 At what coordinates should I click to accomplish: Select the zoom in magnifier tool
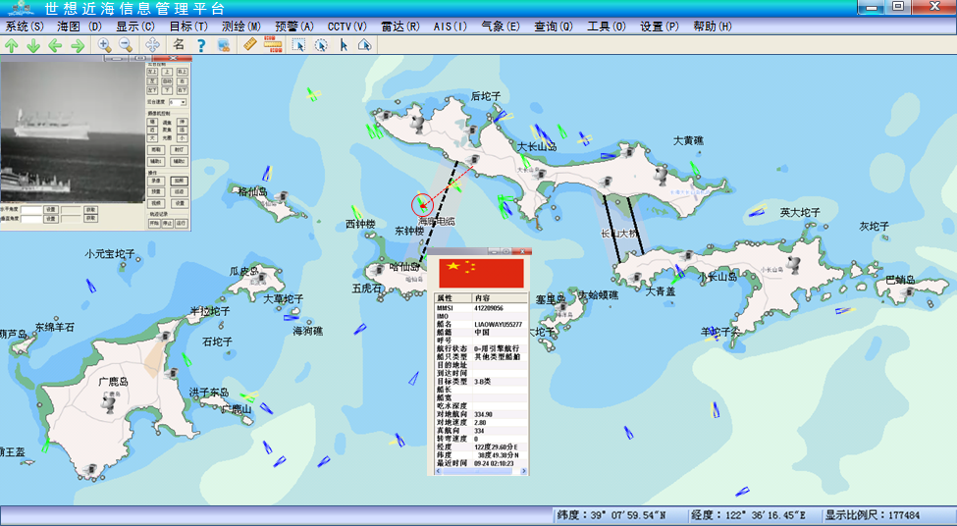pos(104,45)
